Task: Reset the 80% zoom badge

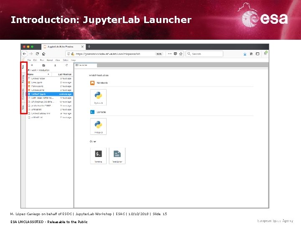Action: point(159,54)
